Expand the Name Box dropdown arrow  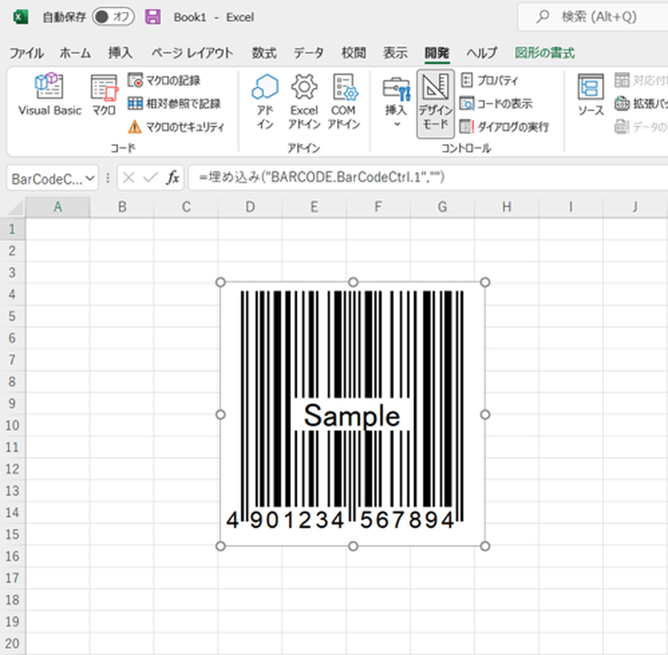(x=90, y=179)
